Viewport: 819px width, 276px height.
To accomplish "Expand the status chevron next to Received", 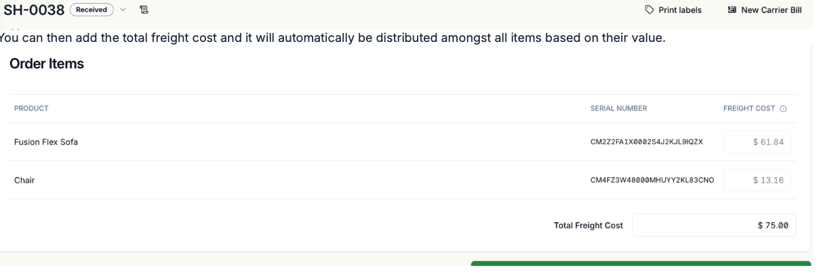I will [123, 10].
